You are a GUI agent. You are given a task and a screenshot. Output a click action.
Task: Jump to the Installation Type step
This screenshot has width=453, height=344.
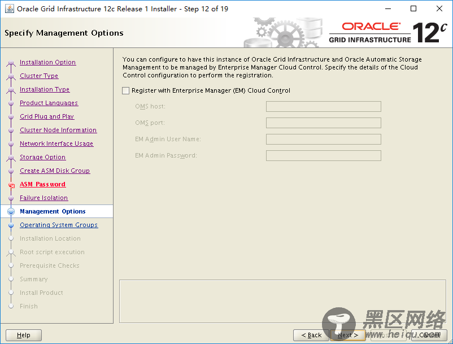point(45,90)
